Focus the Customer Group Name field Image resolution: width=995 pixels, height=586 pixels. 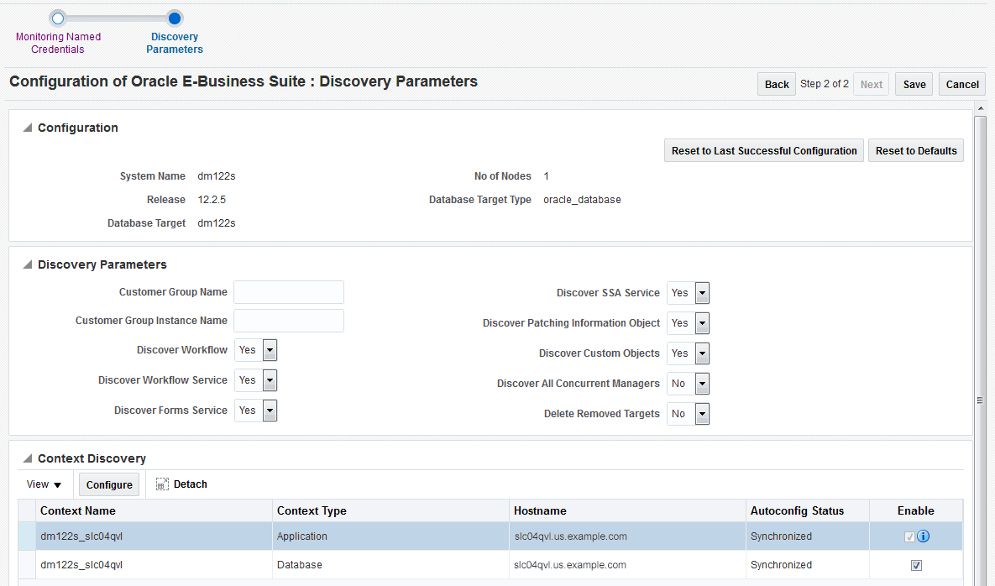pos(289,292)
